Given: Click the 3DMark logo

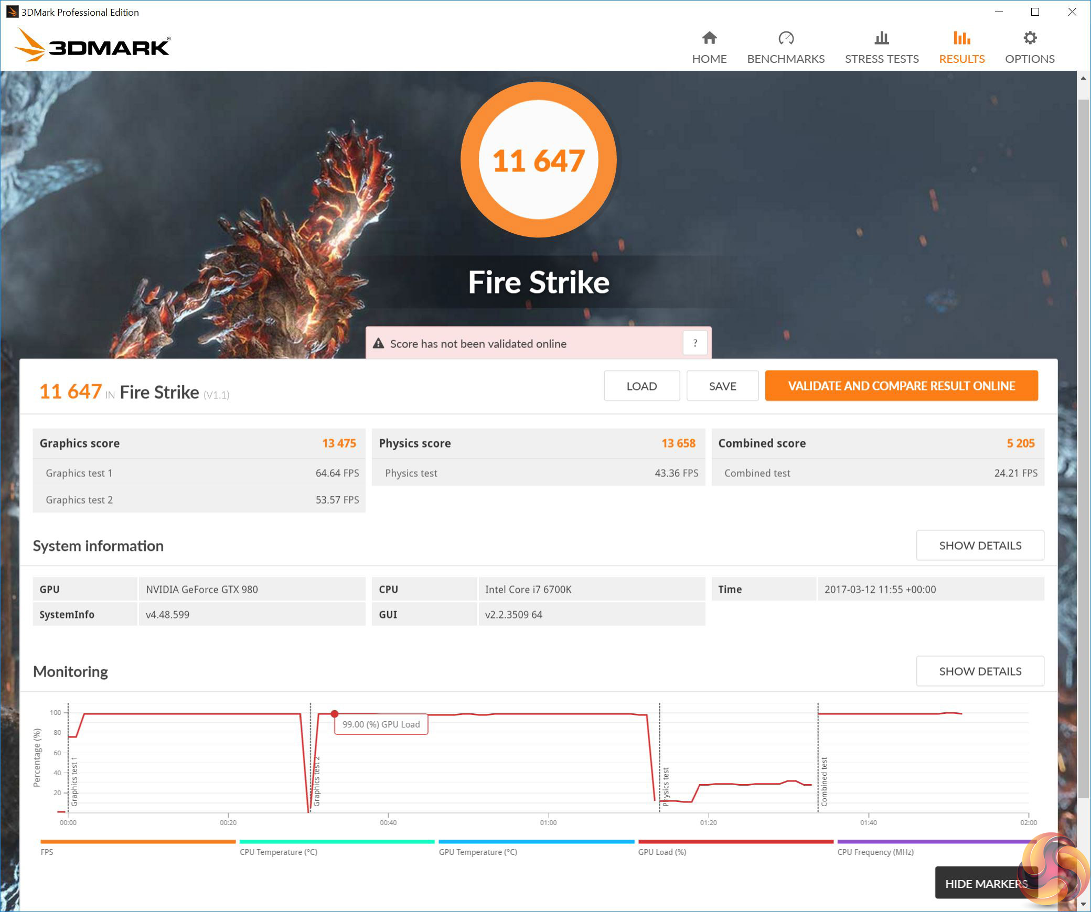Looking at the screenshot, I should [93, 46].
